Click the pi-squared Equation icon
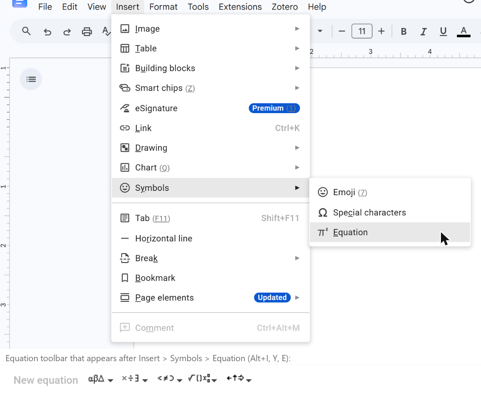 click(x=322, y=232)
